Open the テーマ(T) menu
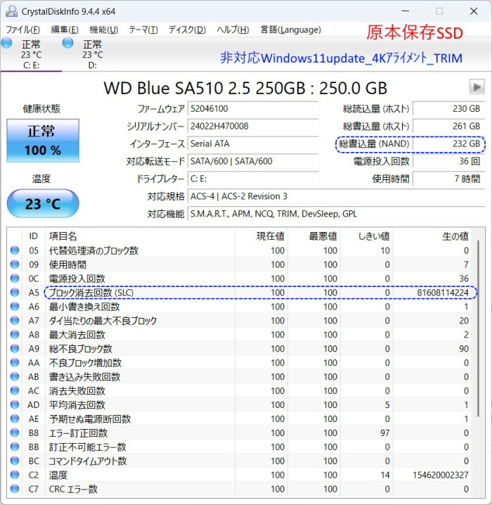This screenshot has height=505, width=492. click(143, 30)
